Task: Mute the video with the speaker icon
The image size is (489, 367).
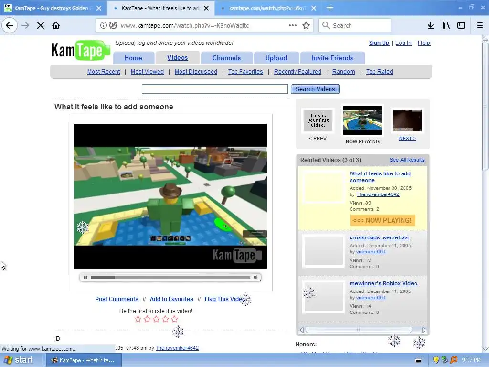Action: point(255,277)
